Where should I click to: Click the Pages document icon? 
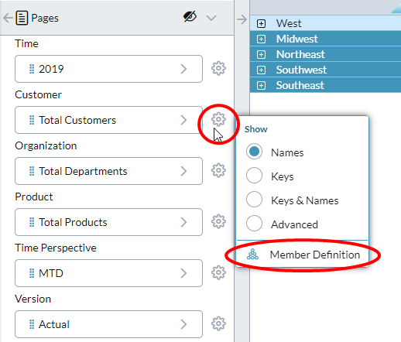coord(22,18)
